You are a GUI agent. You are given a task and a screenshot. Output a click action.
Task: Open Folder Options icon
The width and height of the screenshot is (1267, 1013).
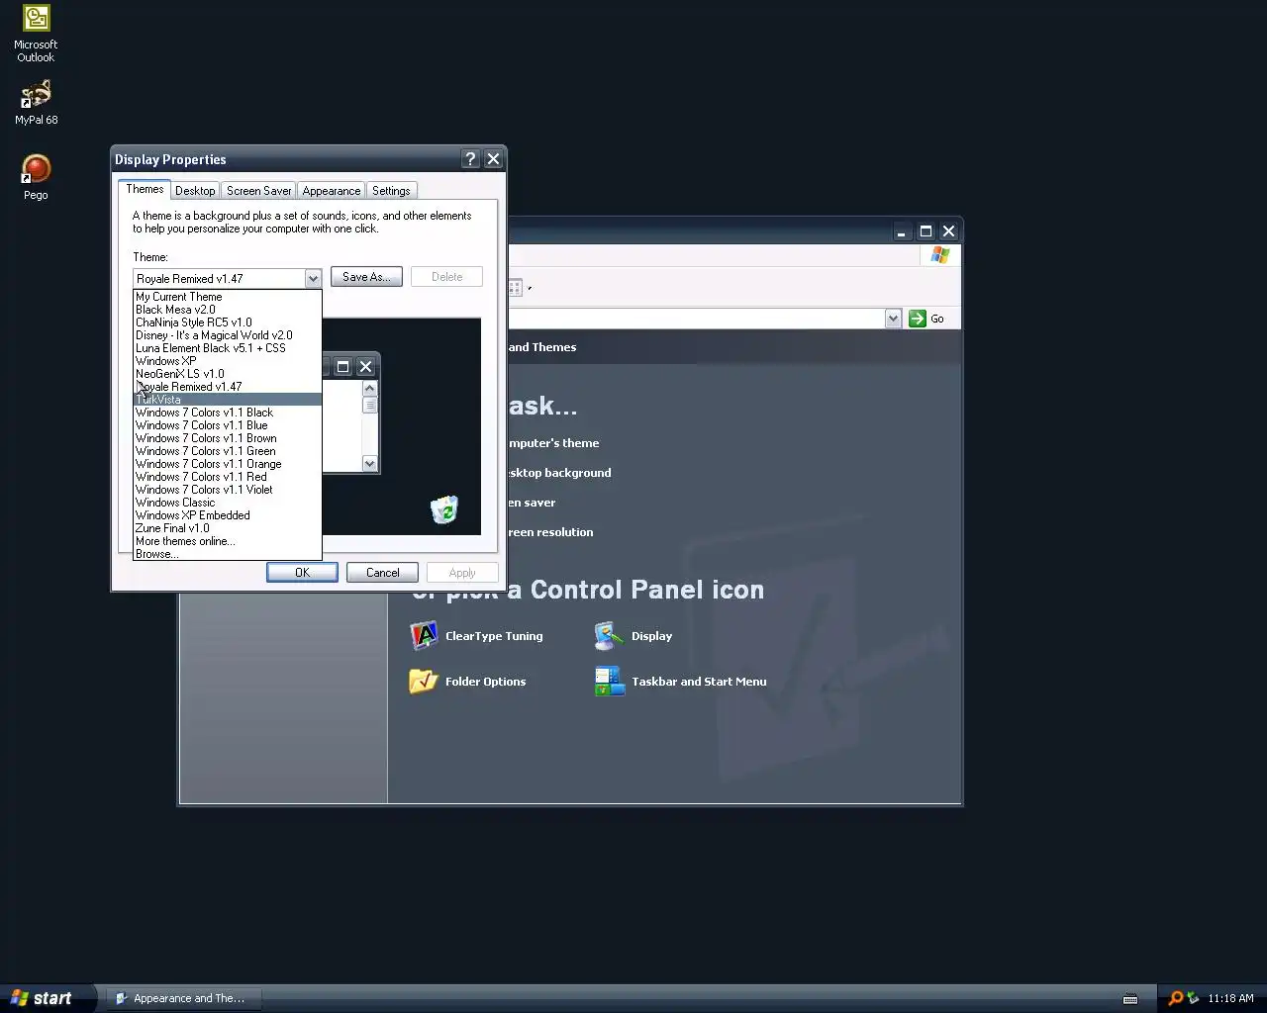pos(424,682)
